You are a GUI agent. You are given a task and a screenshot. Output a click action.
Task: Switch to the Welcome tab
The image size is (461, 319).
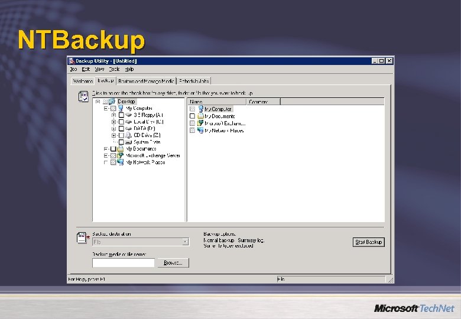[83, 81]
